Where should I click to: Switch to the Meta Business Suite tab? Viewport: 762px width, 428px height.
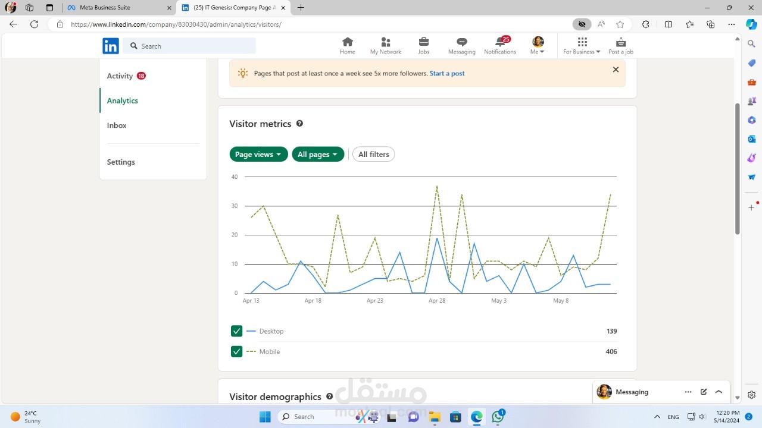(118, 8)
